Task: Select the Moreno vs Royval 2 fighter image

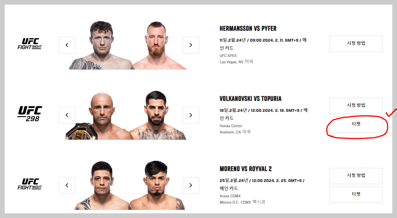Action: tap(129, 185)
